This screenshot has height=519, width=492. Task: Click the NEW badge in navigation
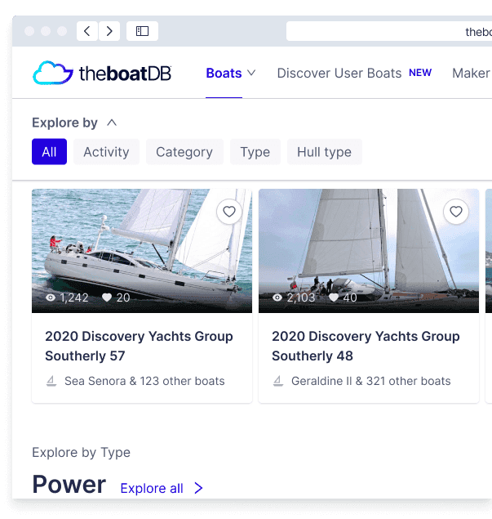click(x=420, y=73)
